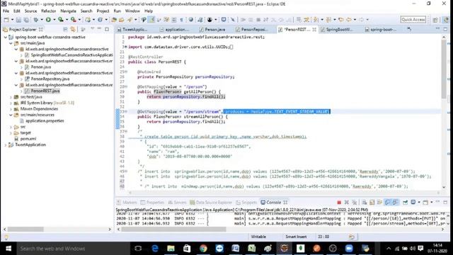
Task: Open the Refactor menu
Action: tap(48, 11)
